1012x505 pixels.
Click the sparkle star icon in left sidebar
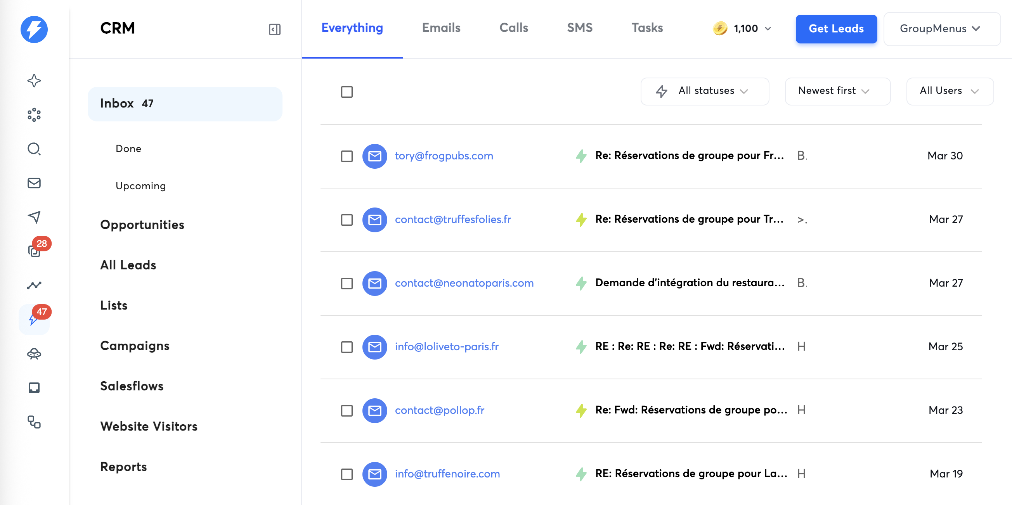pyautogui.click(x=34, y=81)
